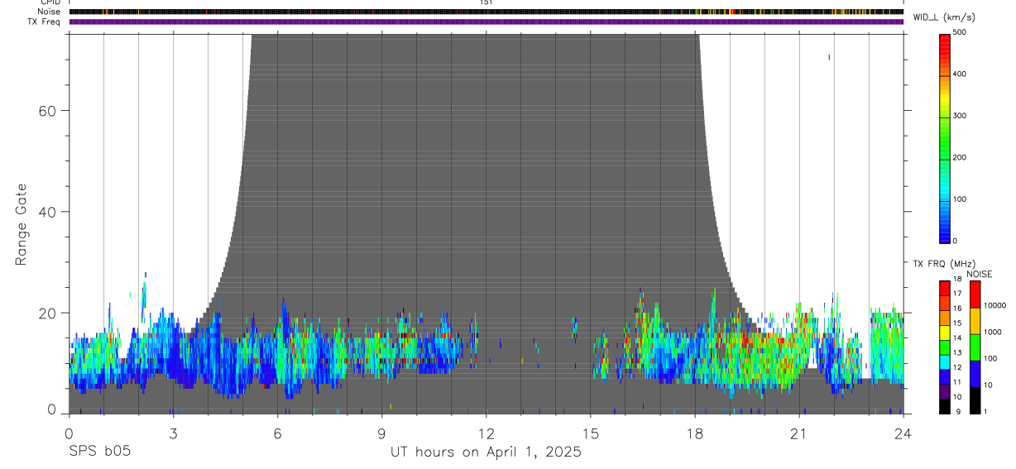This screenshot has height=469, width=1016.
Task: Click the x-axis hour tick '24'
Action: (x=903, y=433)
